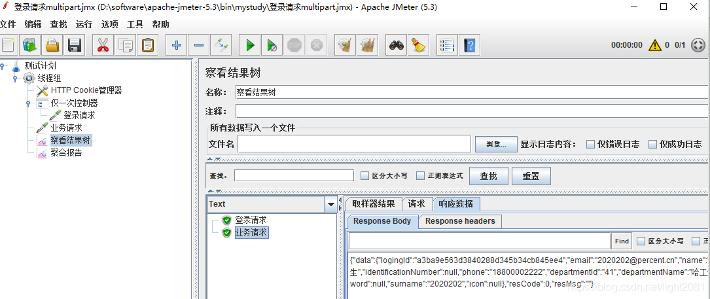
Task: Open the 编辑 menu
Action: (33, 24)
